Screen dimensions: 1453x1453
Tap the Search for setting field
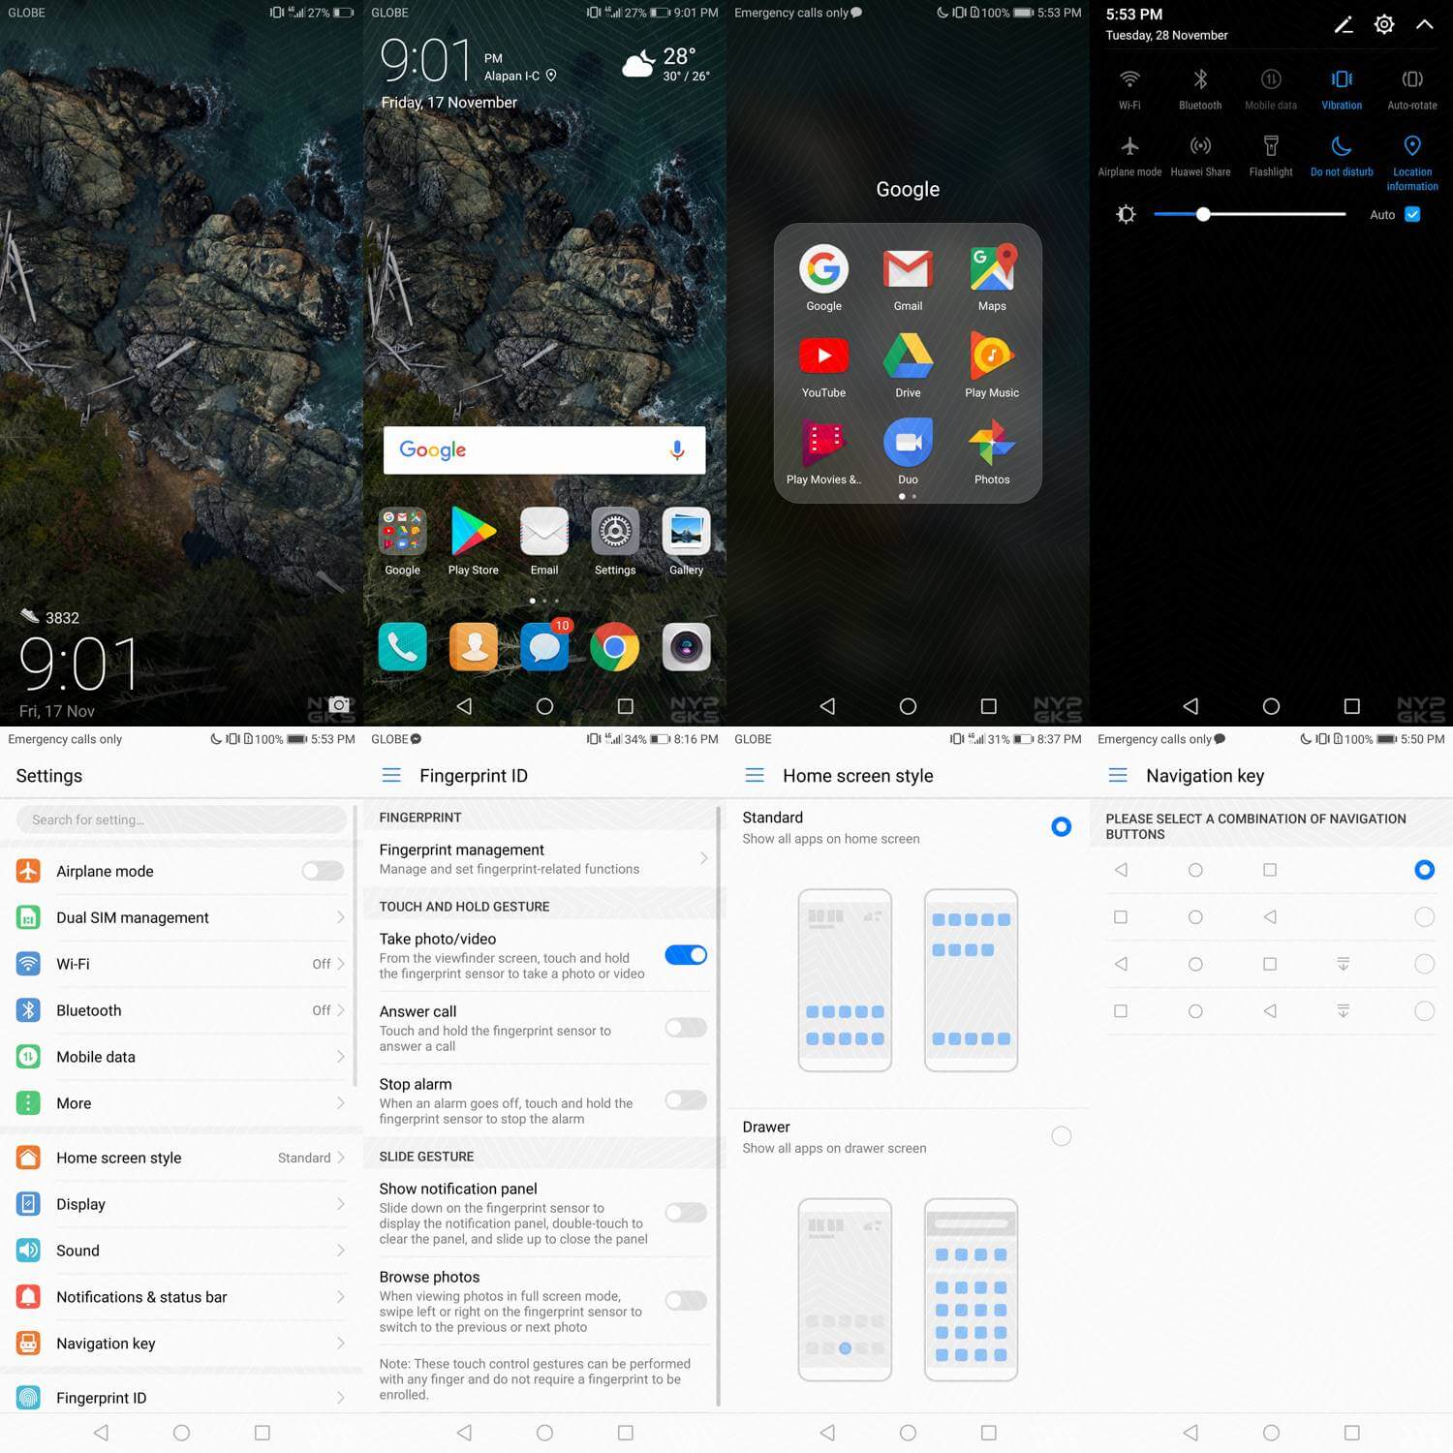click(181, 819)
